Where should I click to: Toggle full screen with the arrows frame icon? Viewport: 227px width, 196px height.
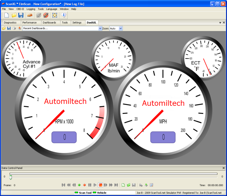pos(55,15)
